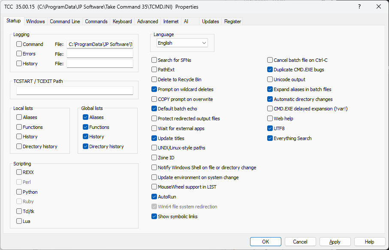Uncheck Update titles
Image resolution: width=389 pixels, height=250 pixels.
tap(154, 138)
